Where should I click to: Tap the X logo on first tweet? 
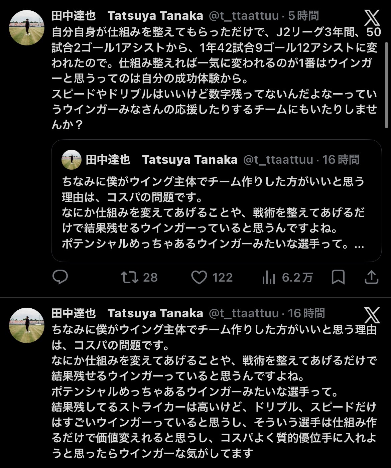(372, 18)
